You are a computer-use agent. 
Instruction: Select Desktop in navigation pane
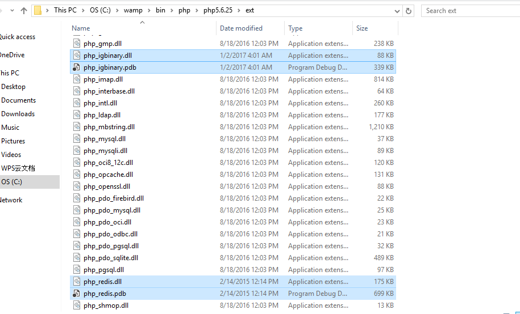point(13,87)
